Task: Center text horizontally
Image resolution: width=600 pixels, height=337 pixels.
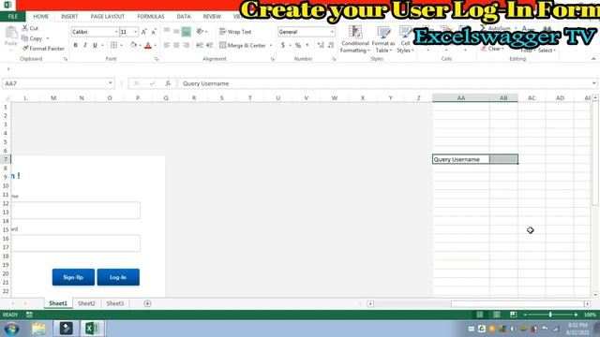Action: coord(176,46)
